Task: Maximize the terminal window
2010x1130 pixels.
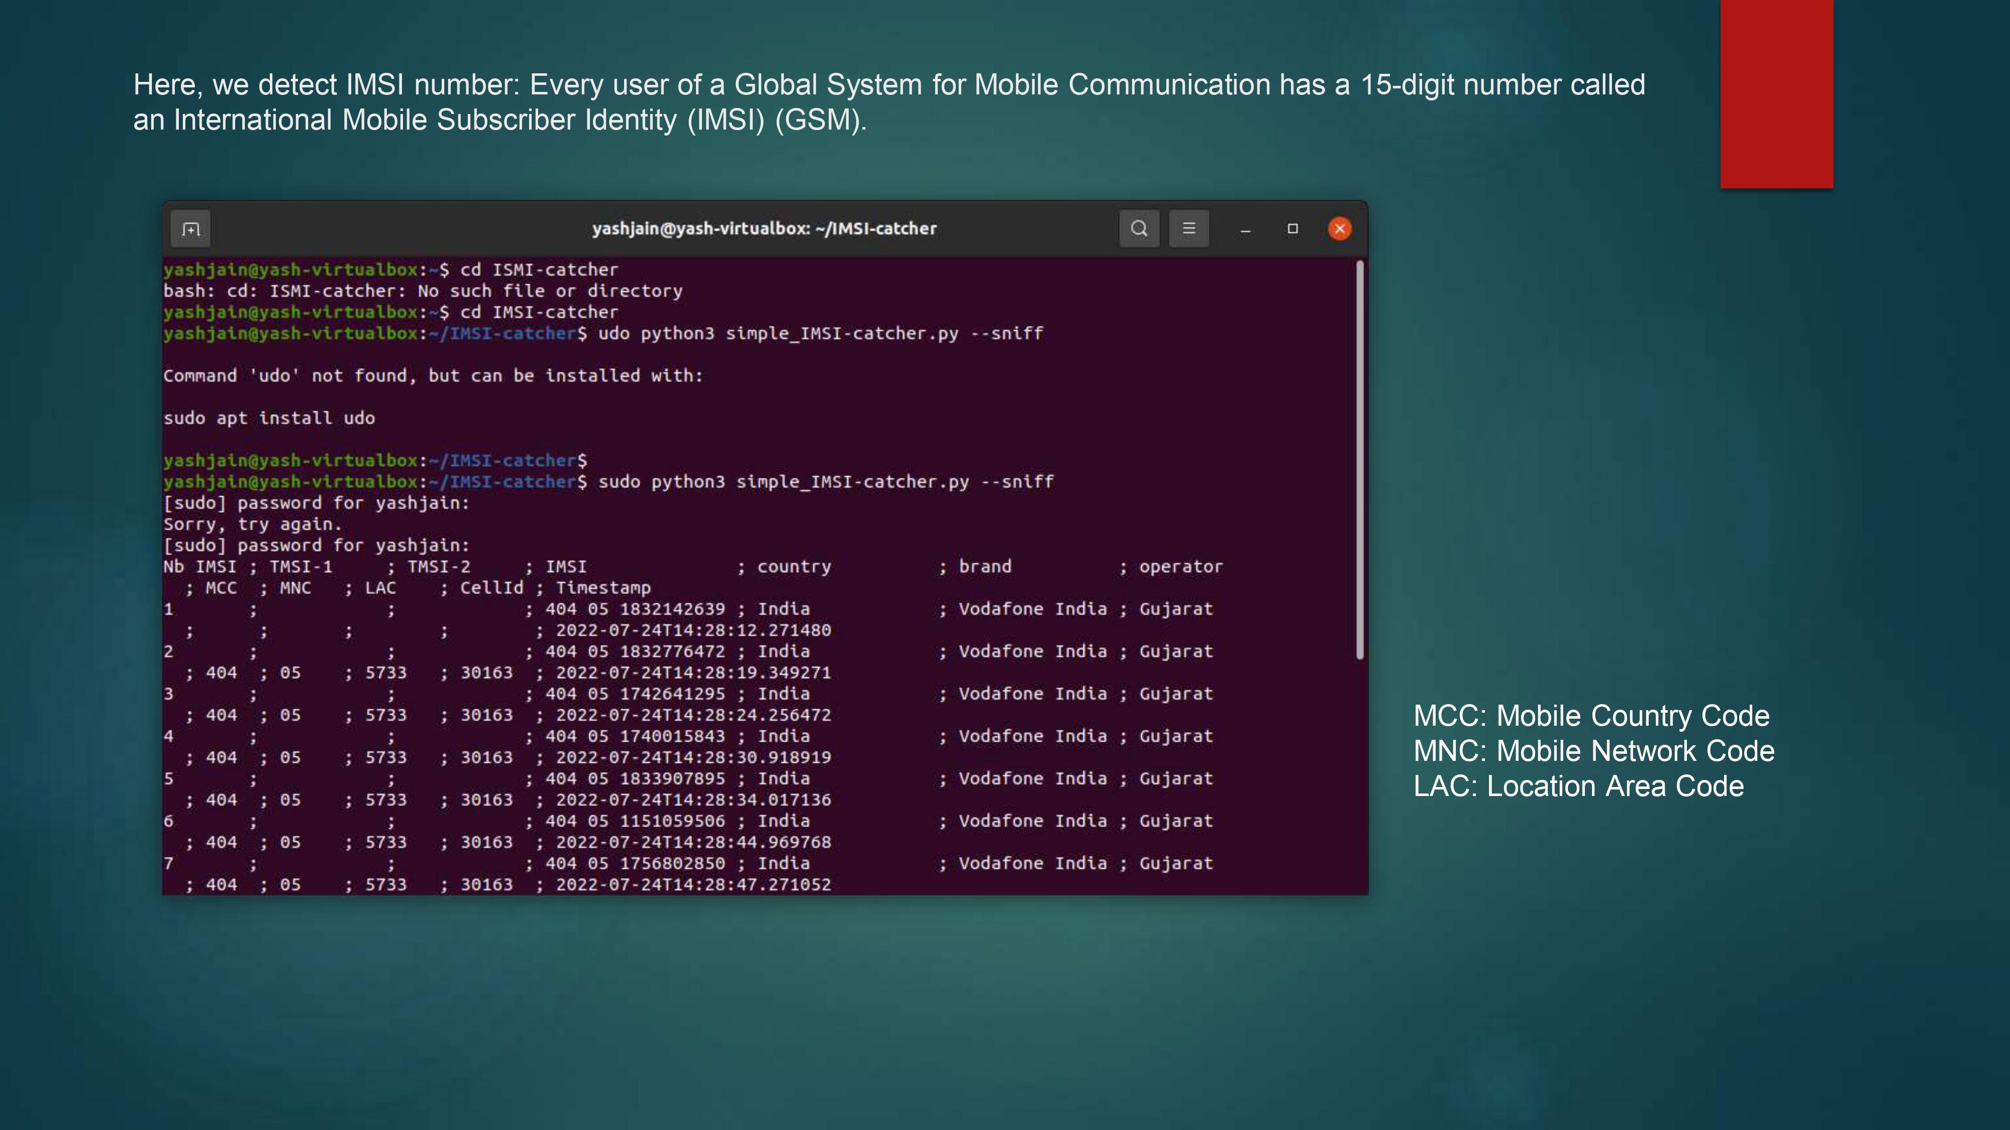Action: coord(1293,229)
